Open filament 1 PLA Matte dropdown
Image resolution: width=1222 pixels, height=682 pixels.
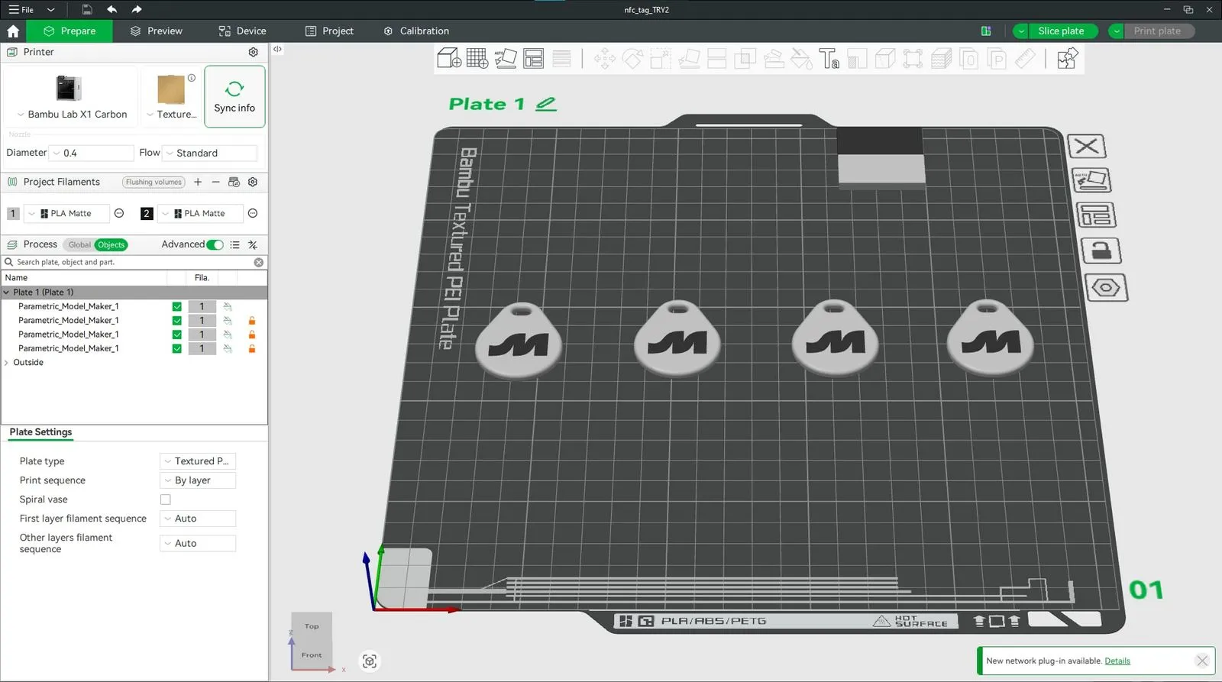tap(66, 214)
